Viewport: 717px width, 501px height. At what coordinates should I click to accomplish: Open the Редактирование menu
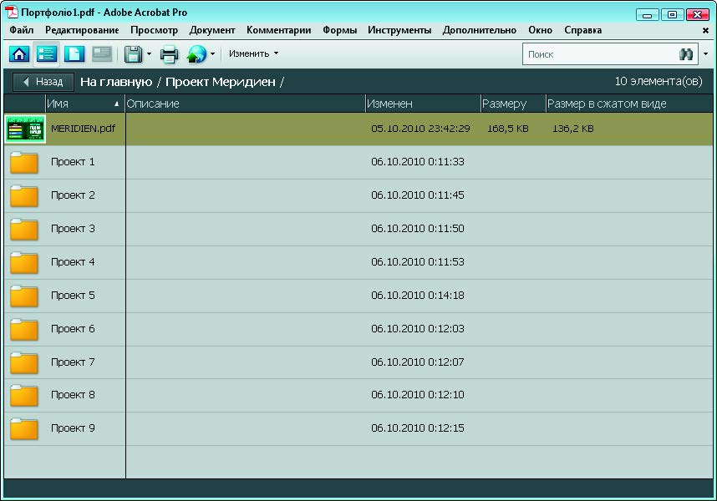click(82, 30)
